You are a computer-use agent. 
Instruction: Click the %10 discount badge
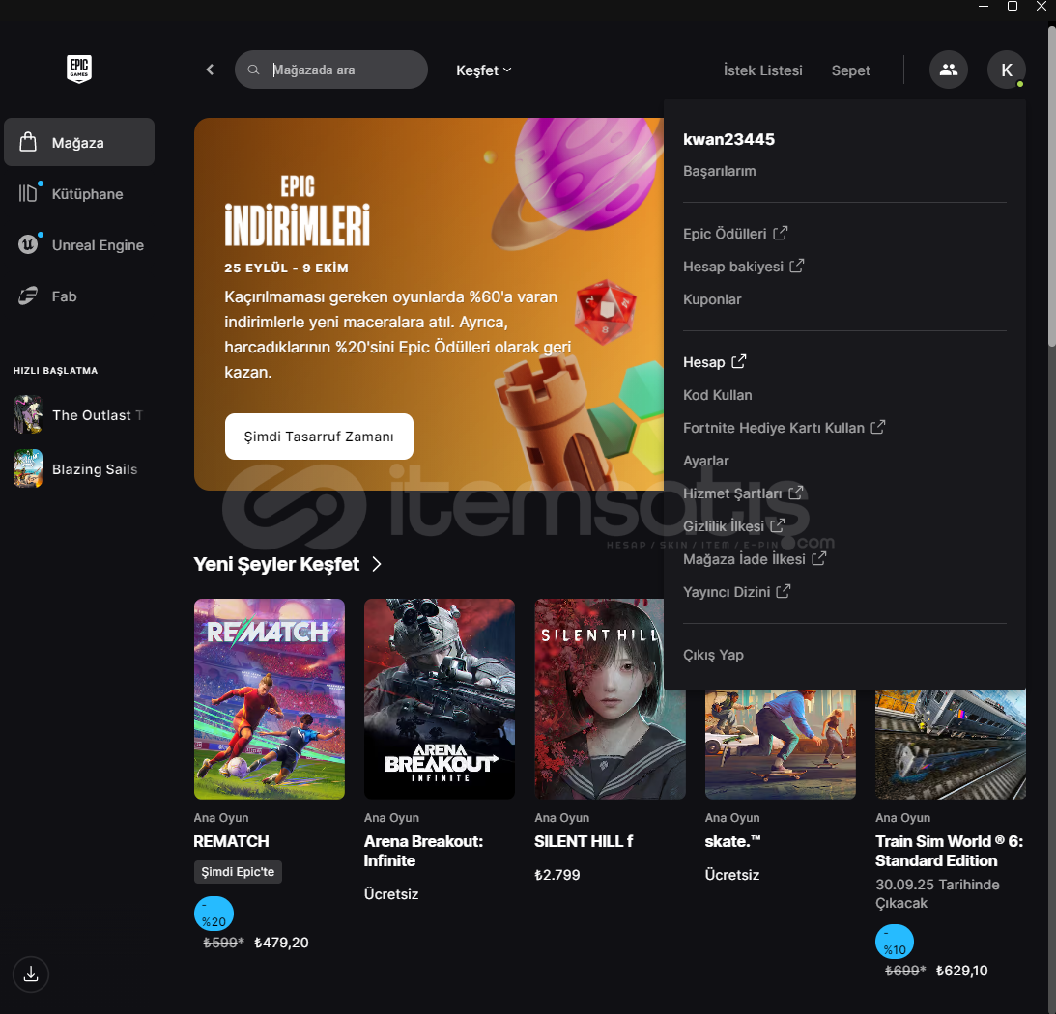point(895,943)
